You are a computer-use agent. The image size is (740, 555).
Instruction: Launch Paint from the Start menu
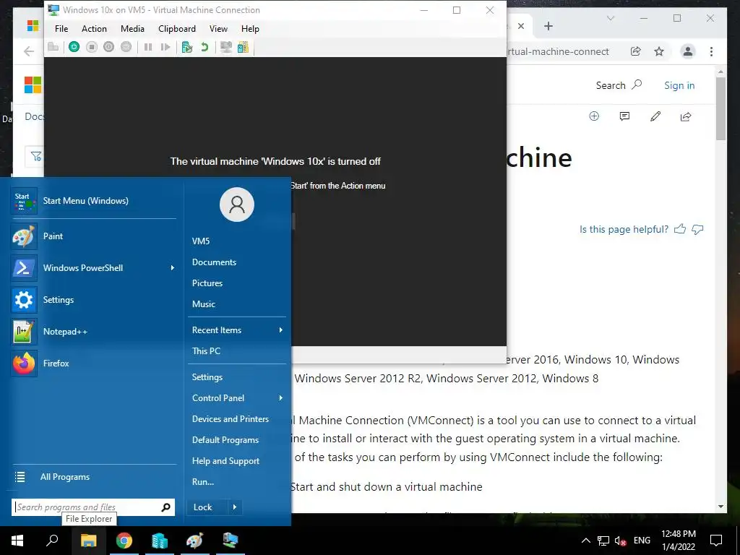coord(93,236)
